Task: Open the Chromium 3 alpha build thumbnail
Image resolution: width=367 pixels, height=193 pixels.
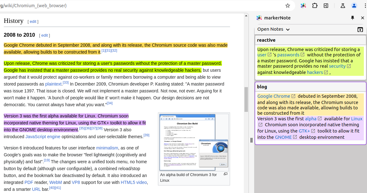Action: 194,142
